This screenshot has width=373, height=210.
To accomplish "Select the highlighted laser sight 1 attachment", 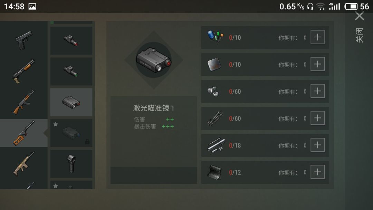I will tap(71, 102).
